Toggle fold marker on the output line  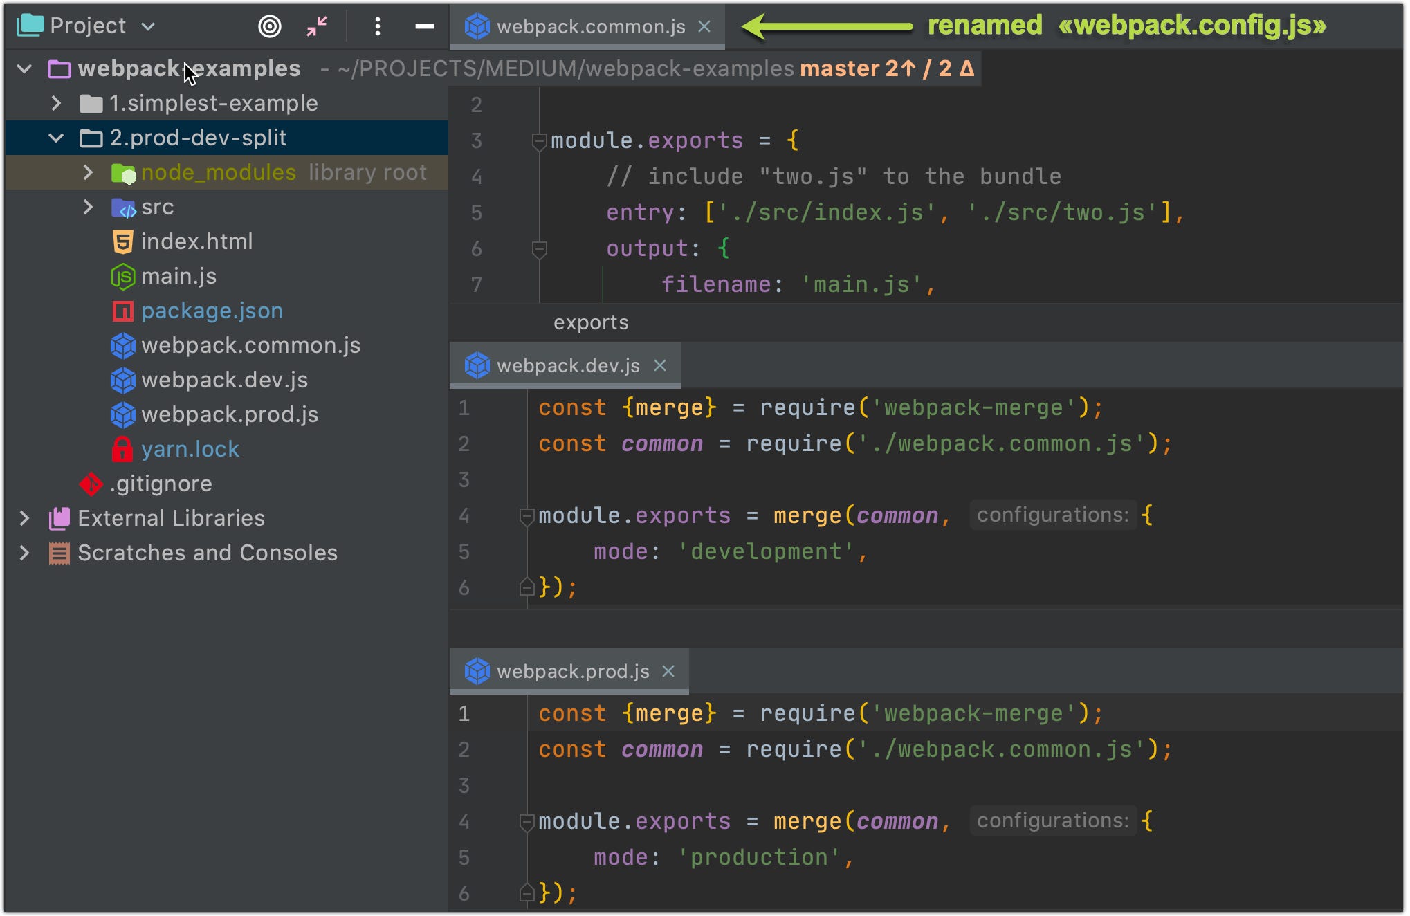pyautogui.click(x=539, y=248)
